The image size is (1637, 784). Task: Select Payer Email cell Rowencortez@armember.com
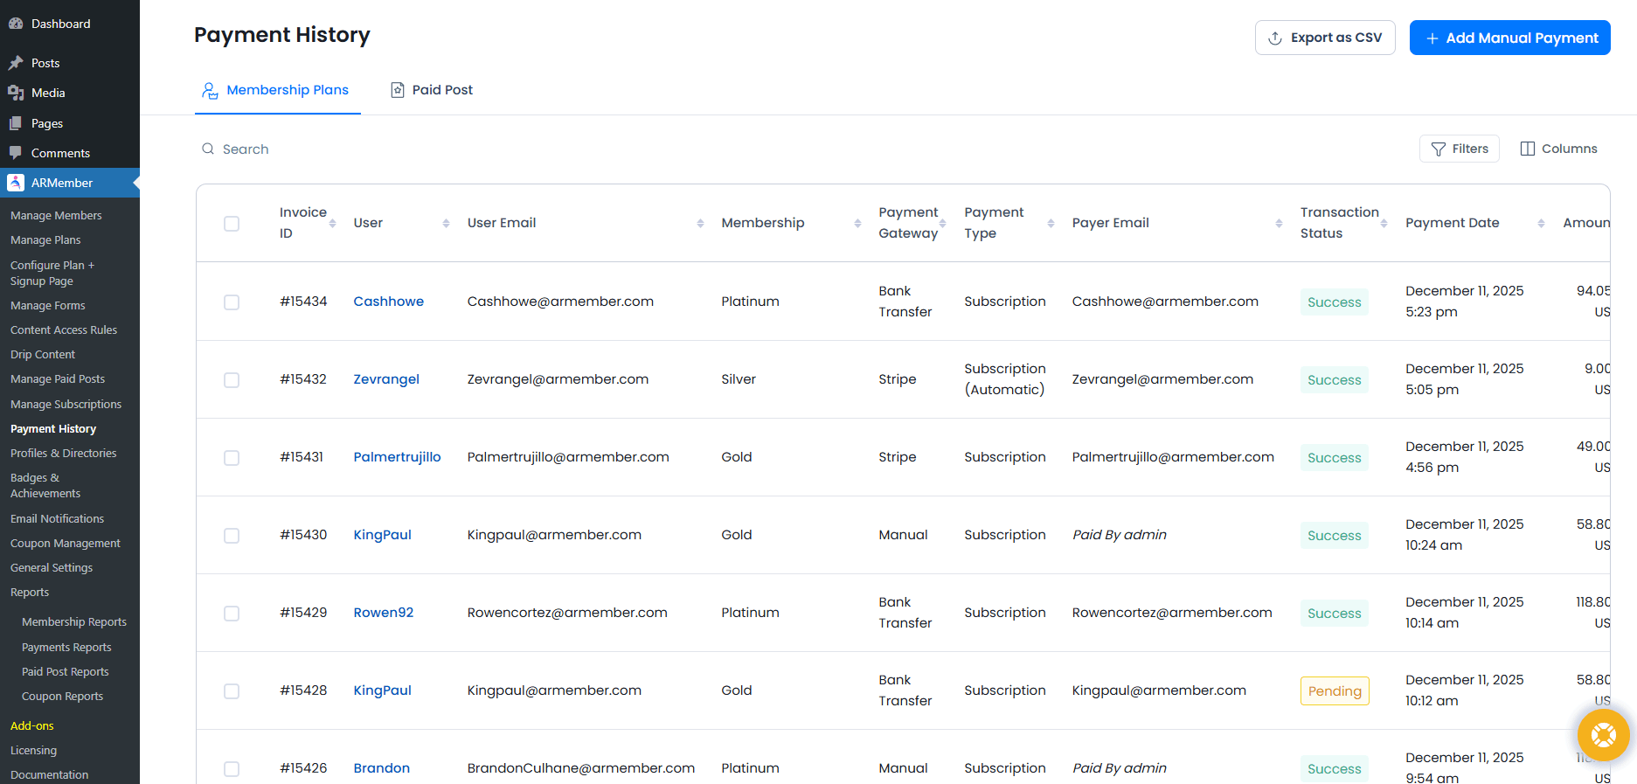coord(1172,613)
